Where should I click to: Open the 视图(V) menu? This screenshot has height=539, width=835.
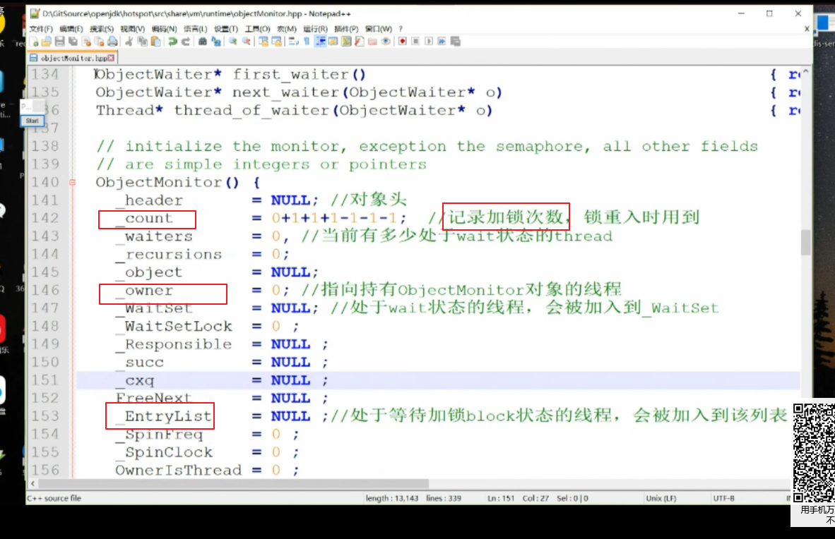point(133,29)
